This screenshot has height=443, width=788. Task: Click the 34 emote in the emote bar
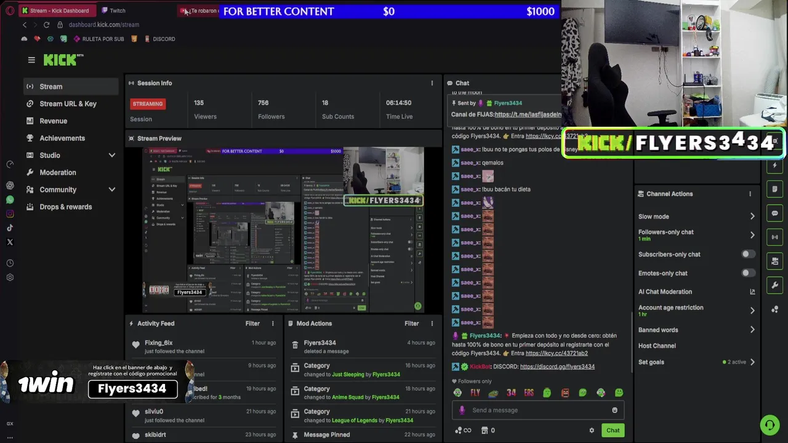511,393
